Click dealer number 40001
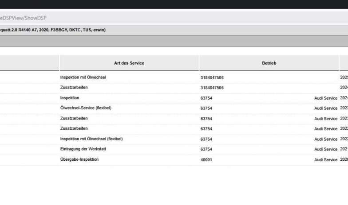The height and width of the screenshot is (205, 348). tap(206, 160)
